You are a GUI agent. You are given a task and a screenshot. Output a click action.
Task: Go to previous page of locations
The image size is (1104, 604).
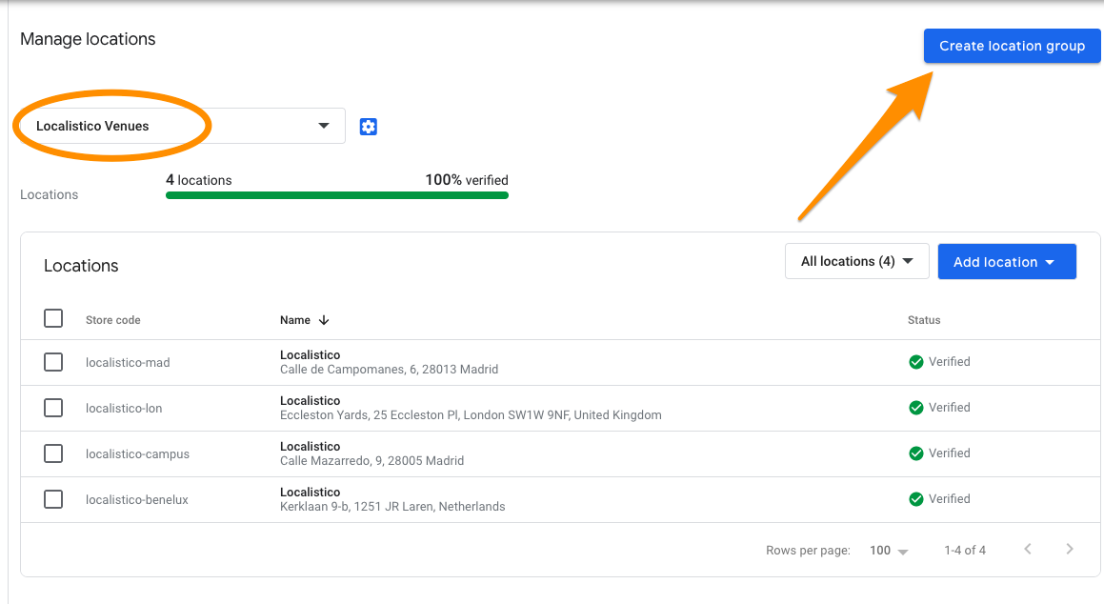pyautogui.click(x=1028, y=549)
